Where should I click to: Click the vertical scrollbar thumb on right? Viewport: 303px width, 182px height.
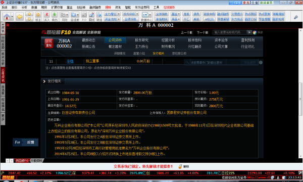tap(300, 99)
